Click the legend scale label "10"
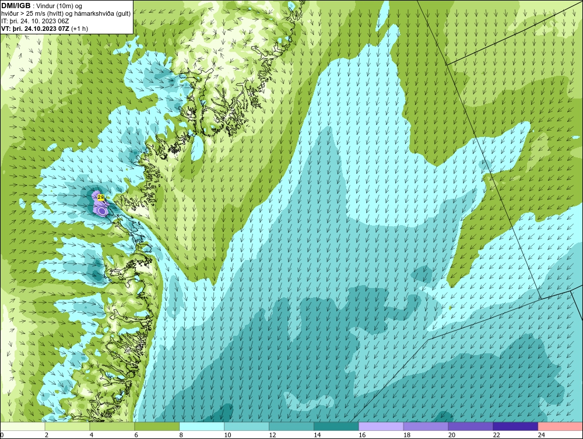 click(x=227, y=435)
